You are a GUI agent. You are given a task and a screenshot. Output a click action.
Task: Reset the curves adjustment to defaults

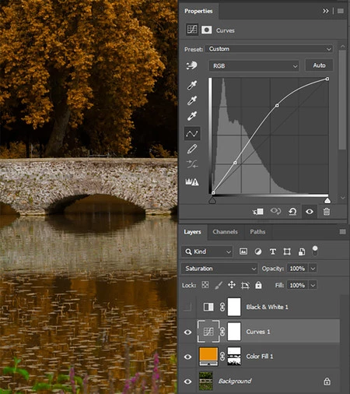292,212
